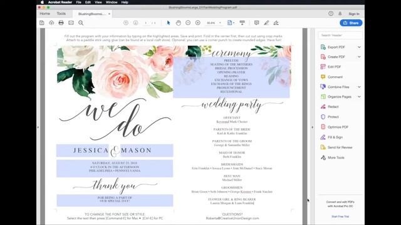Viewport: 401px width, 225px height.
Task: Select the arrow selection tool
Action: pyautogui.click(x=169, y=23)
